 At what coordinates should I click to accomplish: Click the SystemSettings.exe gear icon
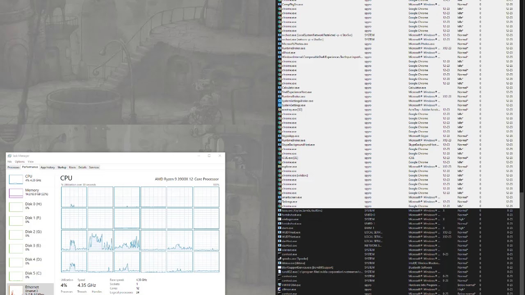click(280, 105)
